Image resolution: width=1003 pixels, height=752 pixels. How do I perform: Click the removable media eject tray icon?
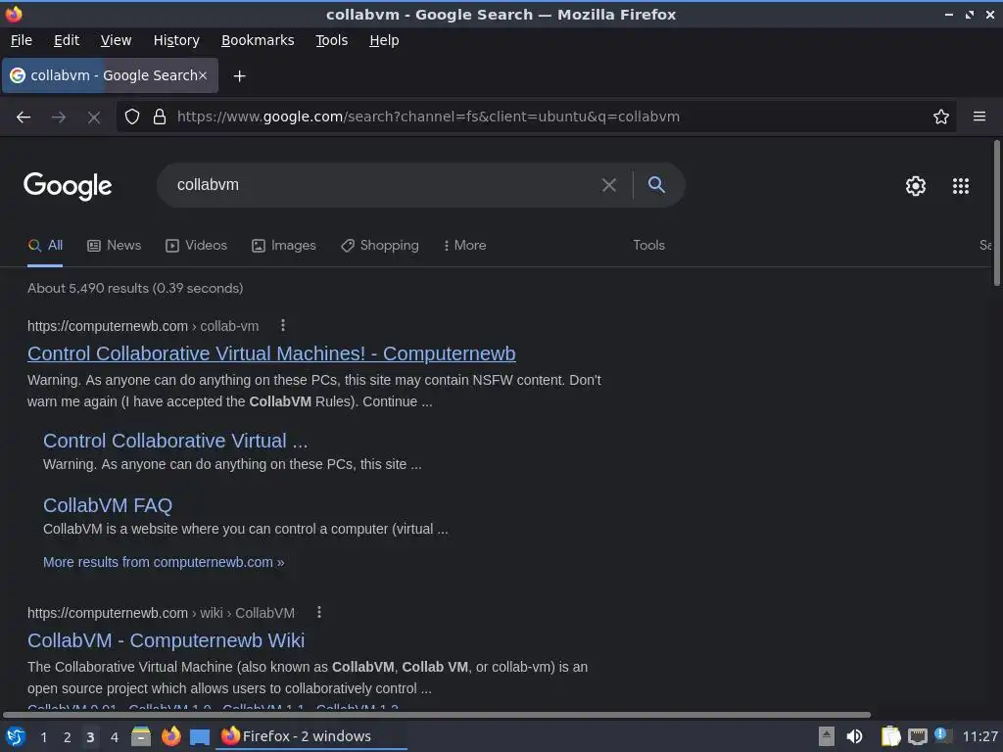click(x=827, y=736)
